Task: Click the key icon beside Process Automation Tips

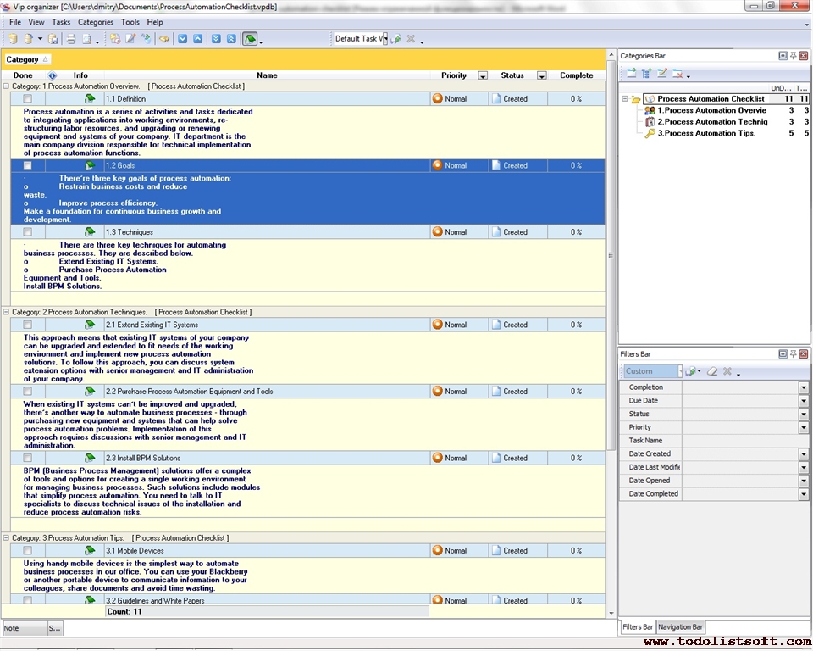Action: [x=650, y=133]
